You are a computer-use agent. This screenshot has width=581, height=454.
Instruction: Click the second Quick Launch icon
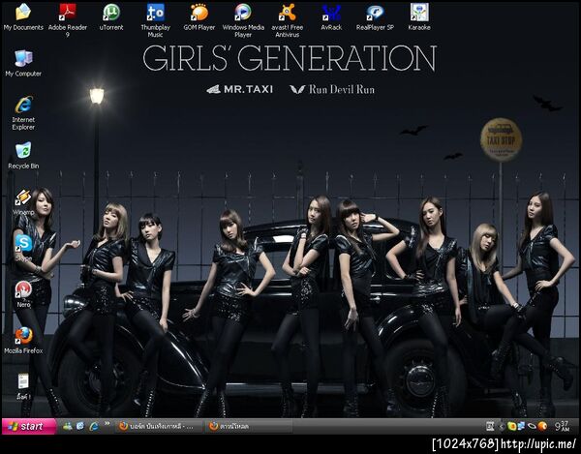coord(80,426)
